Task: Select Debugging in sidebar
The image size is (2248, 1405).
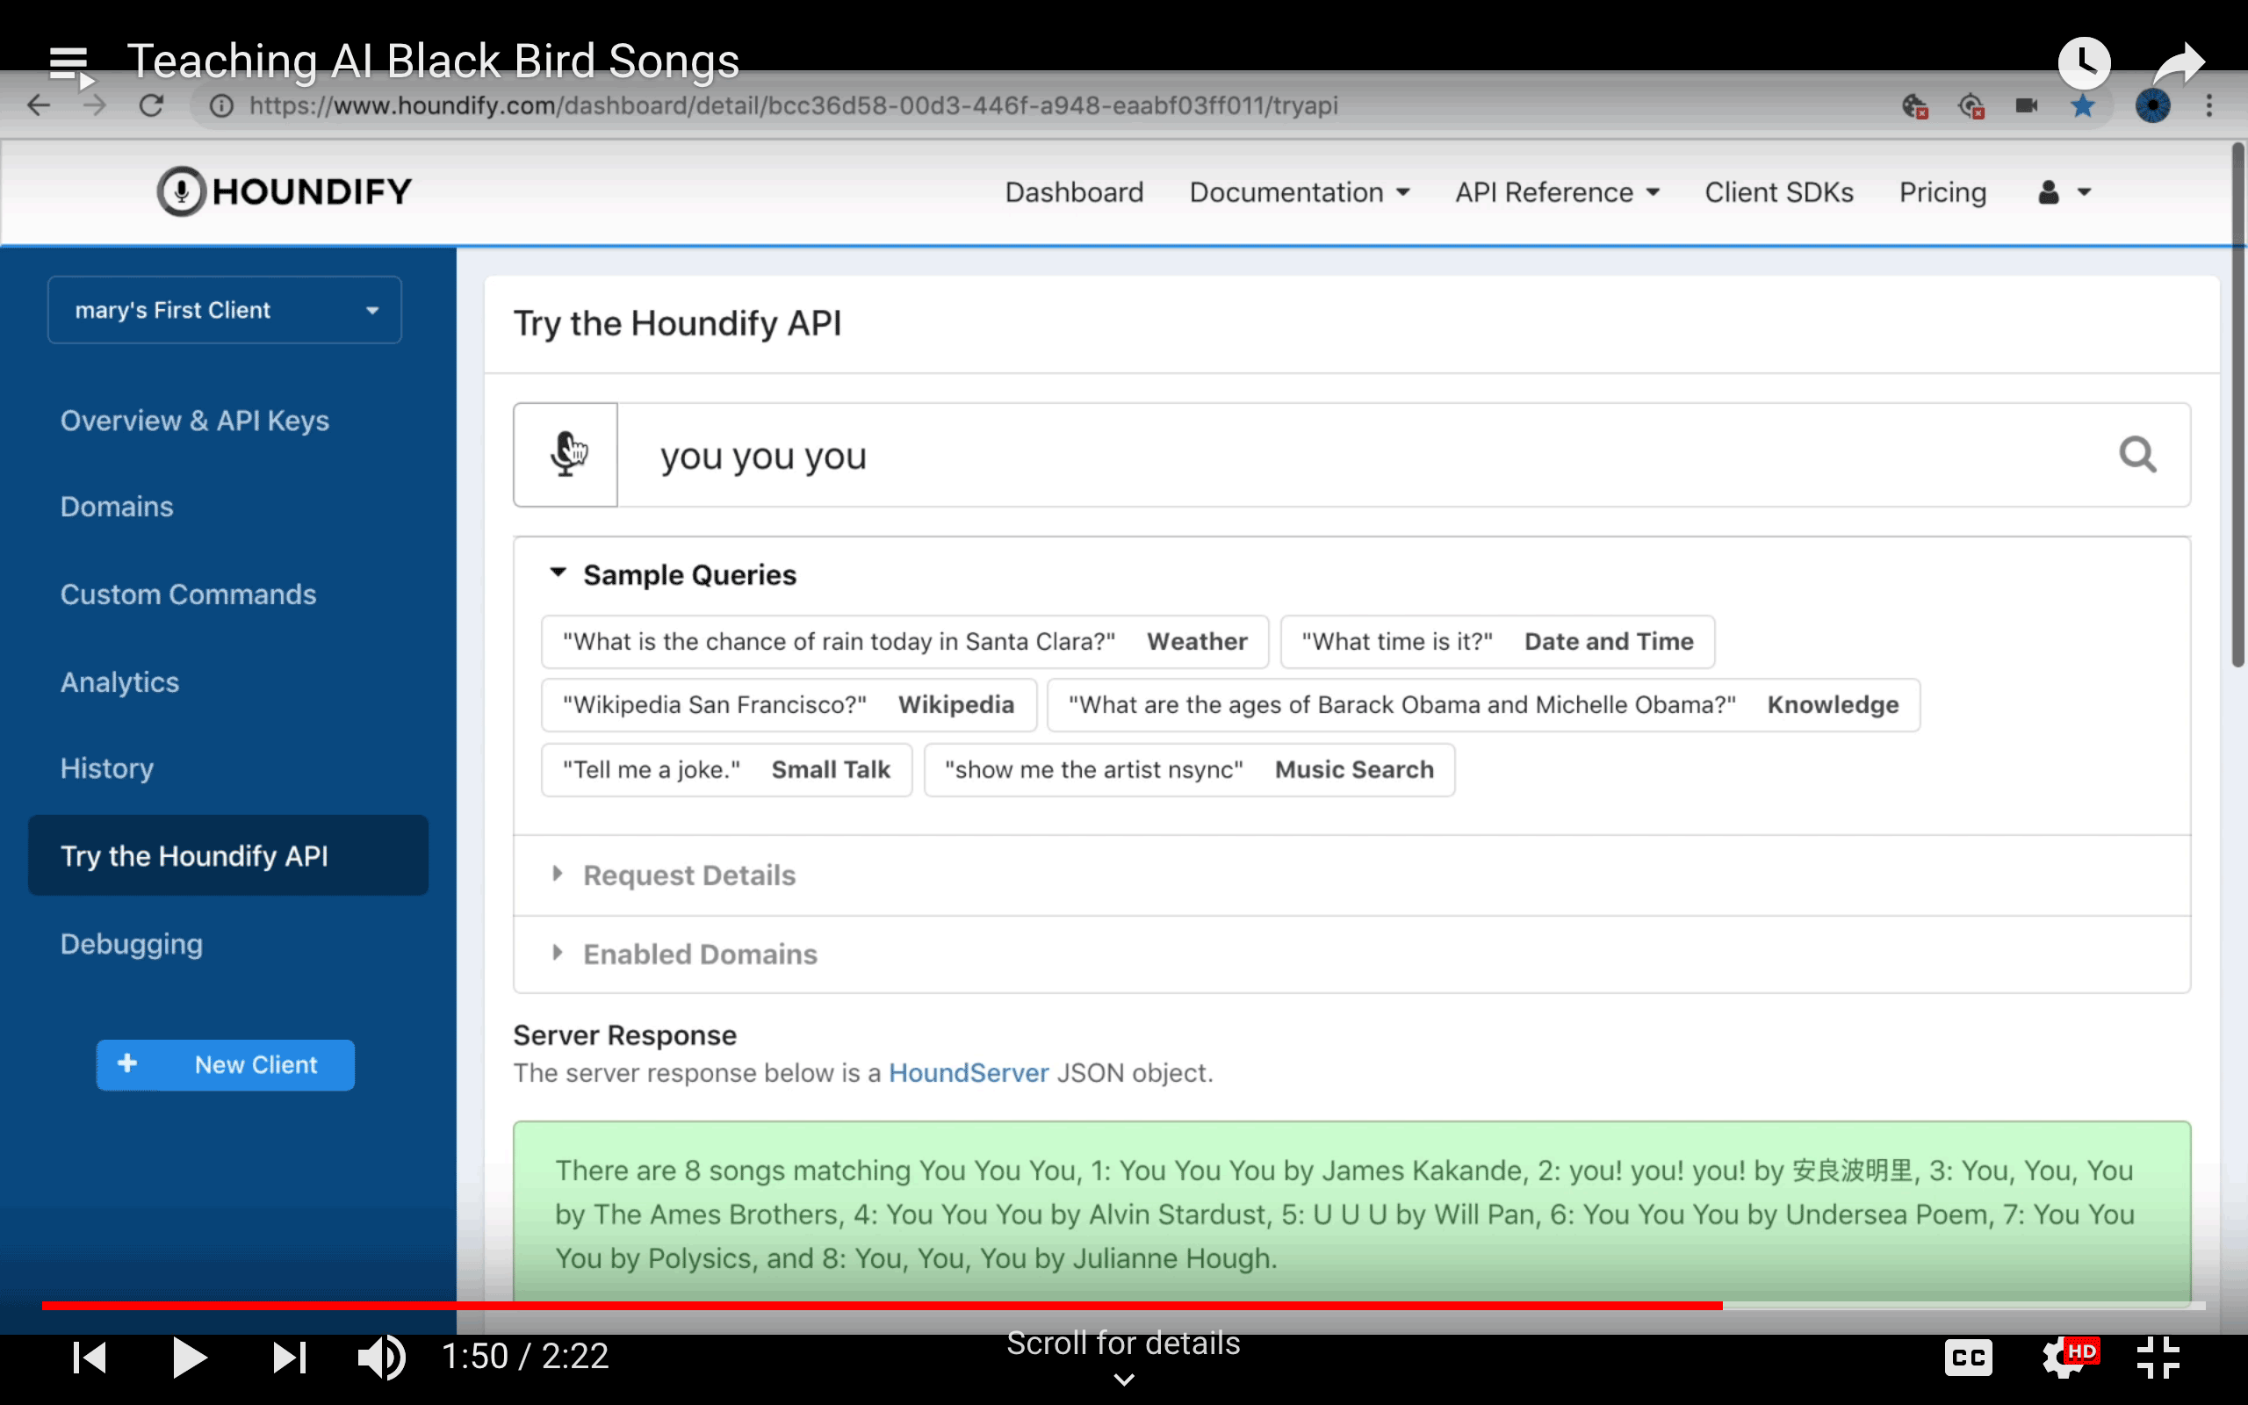Action: coord(131,943)
